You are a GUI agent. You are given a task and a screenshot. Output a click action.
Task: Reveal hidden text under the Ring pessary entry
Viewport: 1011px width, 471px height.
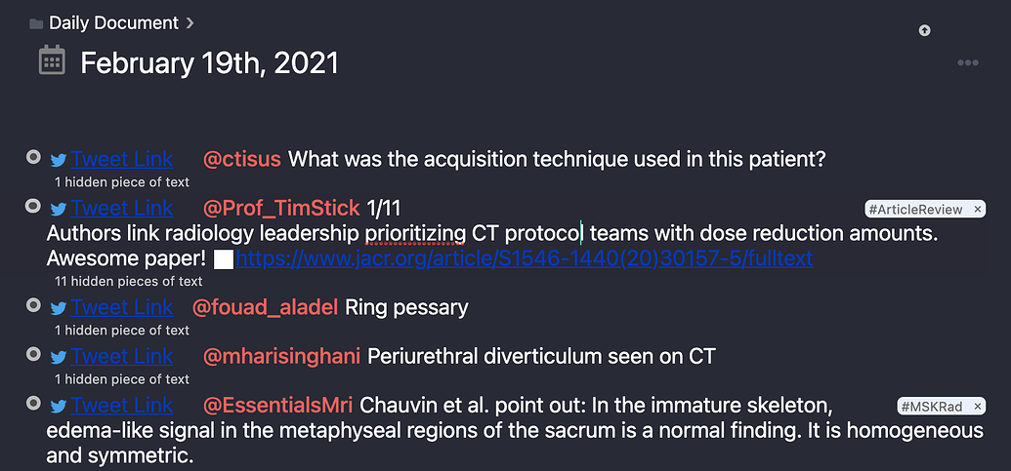pyautogui.click(x=122, y=330)
